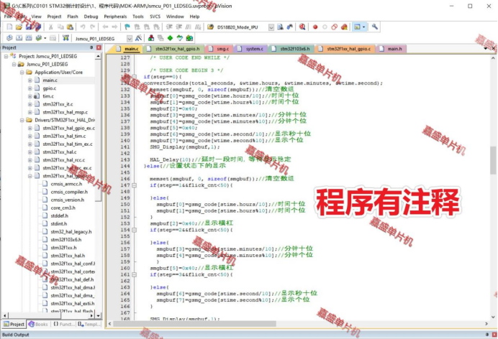Download code to flash with LOAD
498x339 pixels.
pyautogui.click(x=65, y=38)
